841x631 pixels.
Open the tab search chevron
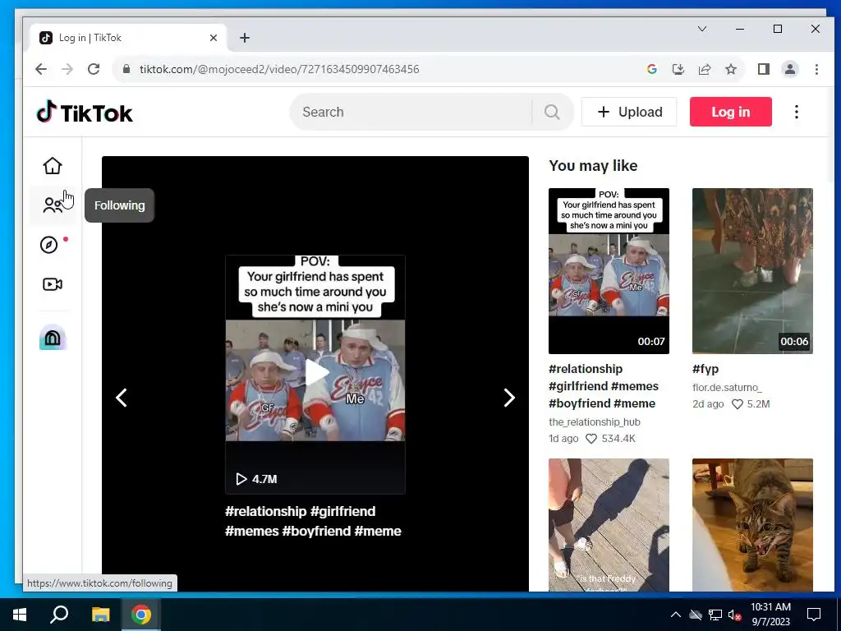pyautogui.click(x=702, y=29)
